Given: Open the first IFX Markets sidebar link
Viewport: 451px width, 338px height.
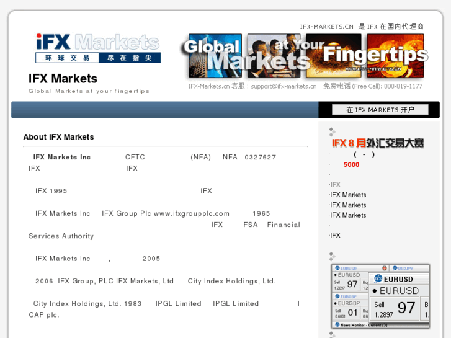Looking at the screenshot, I should 348,195.
